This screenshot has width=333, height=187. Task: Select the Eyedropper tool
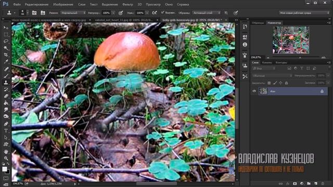coord(6,62)
